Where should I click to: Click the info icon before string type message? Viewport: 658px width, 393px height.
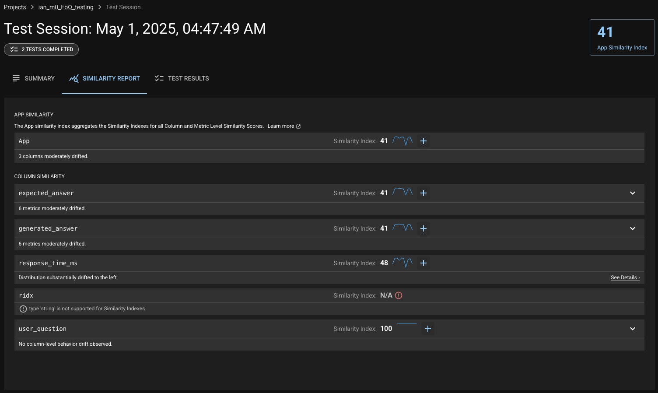(23, 309)
